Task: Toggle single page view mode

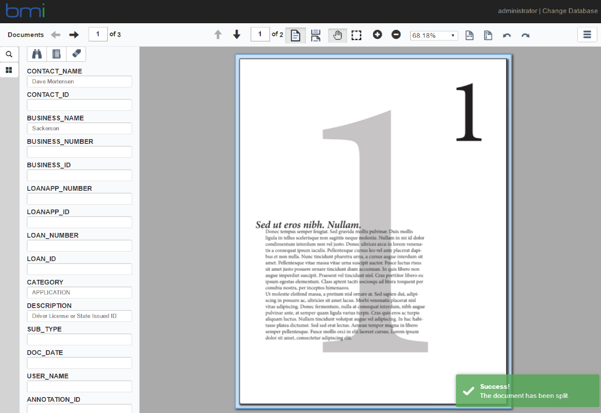Action: [295, 35]
